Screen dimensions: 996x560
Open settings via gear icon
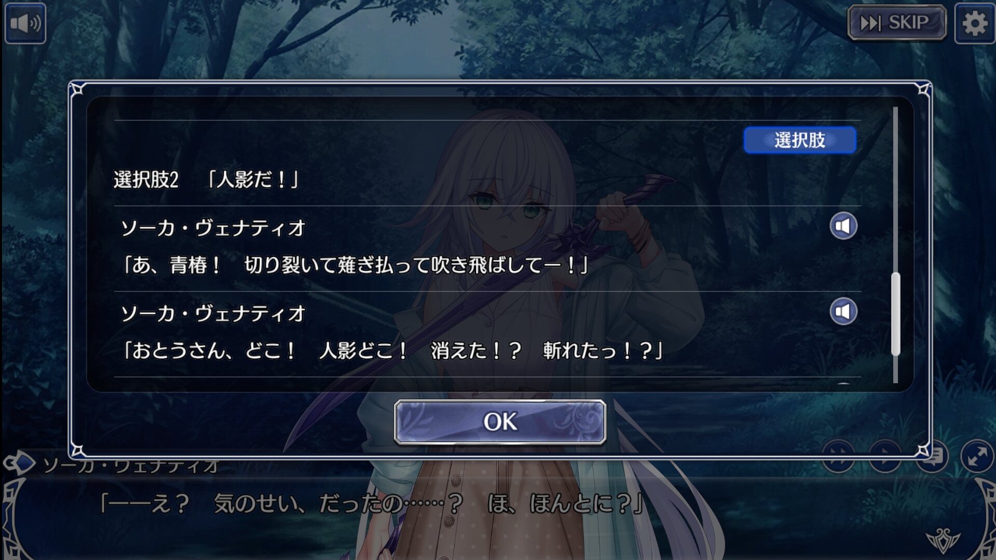coord(974,23)
